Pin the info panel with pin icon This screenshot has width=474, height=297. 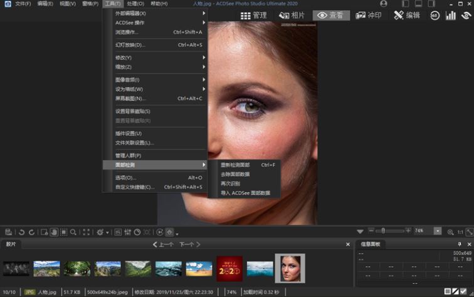[x=460, y=244]
